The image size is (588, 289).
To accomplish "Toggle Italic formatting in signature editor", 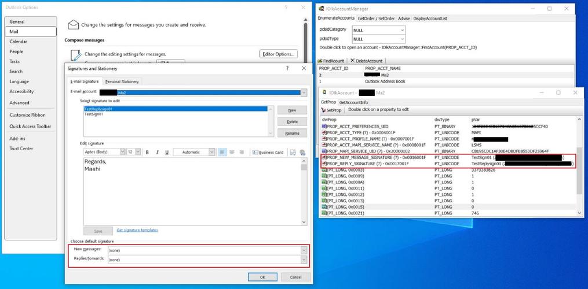I will click(157, 153).
